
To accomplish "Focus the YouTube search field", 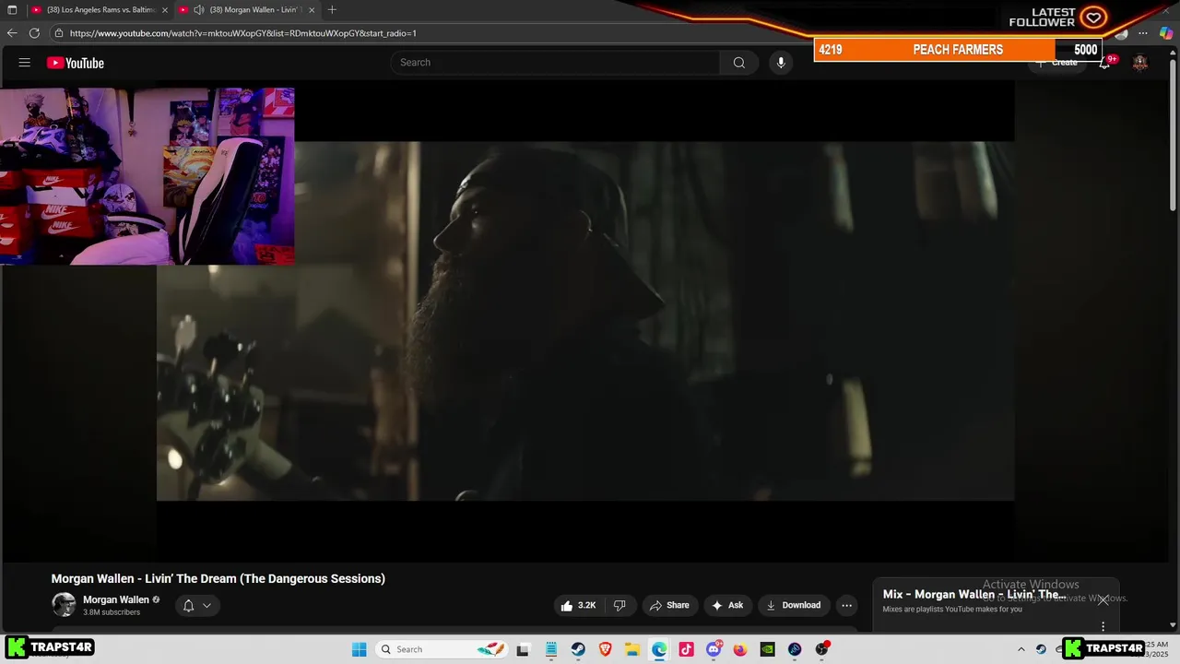I will click(555, 63).
